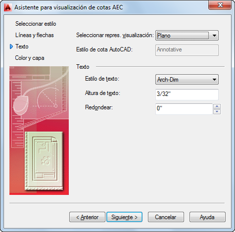Viewport: 235px width, 232px height.
Task: Close the AEC dimension wizard dialog
Action: click(220, 5)
